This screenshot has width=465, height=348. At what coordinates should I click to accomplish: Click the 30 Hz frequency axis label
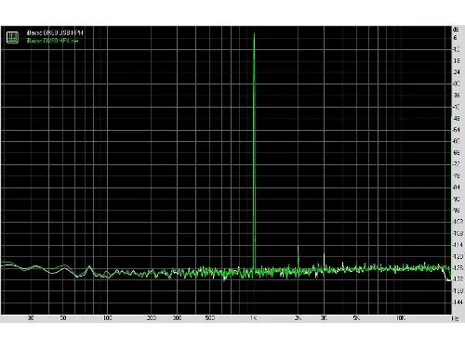click(x=31, y=318)
